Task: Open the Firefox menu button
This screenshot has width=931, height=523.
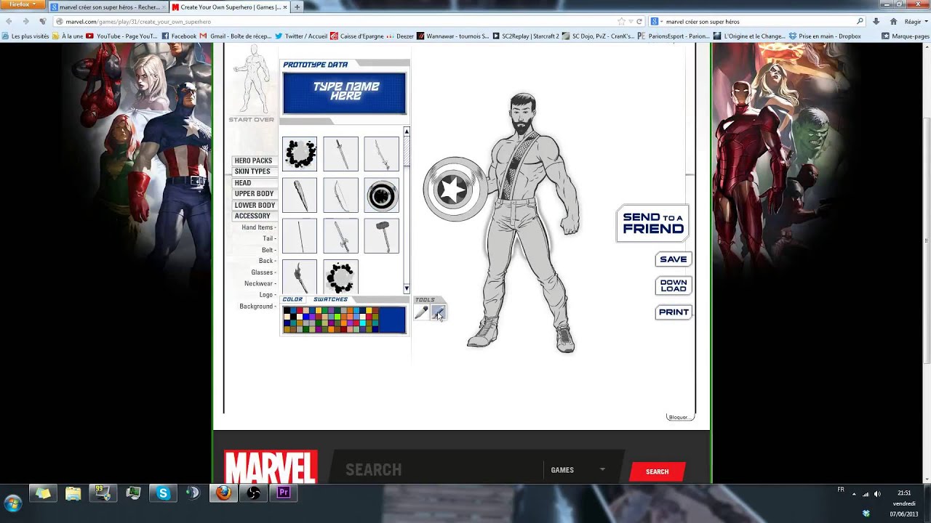Action: pos(23,5)
